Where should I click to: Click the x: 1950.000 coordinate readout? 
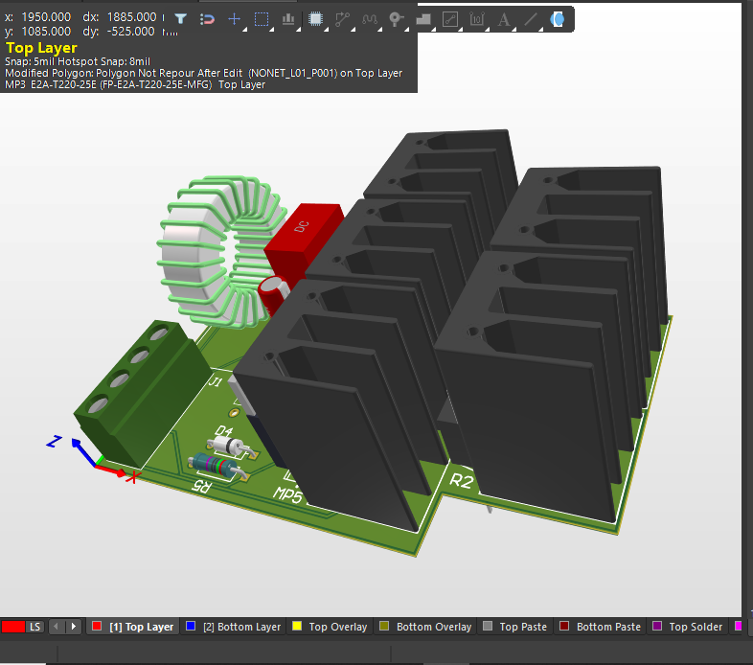point(38,17)
